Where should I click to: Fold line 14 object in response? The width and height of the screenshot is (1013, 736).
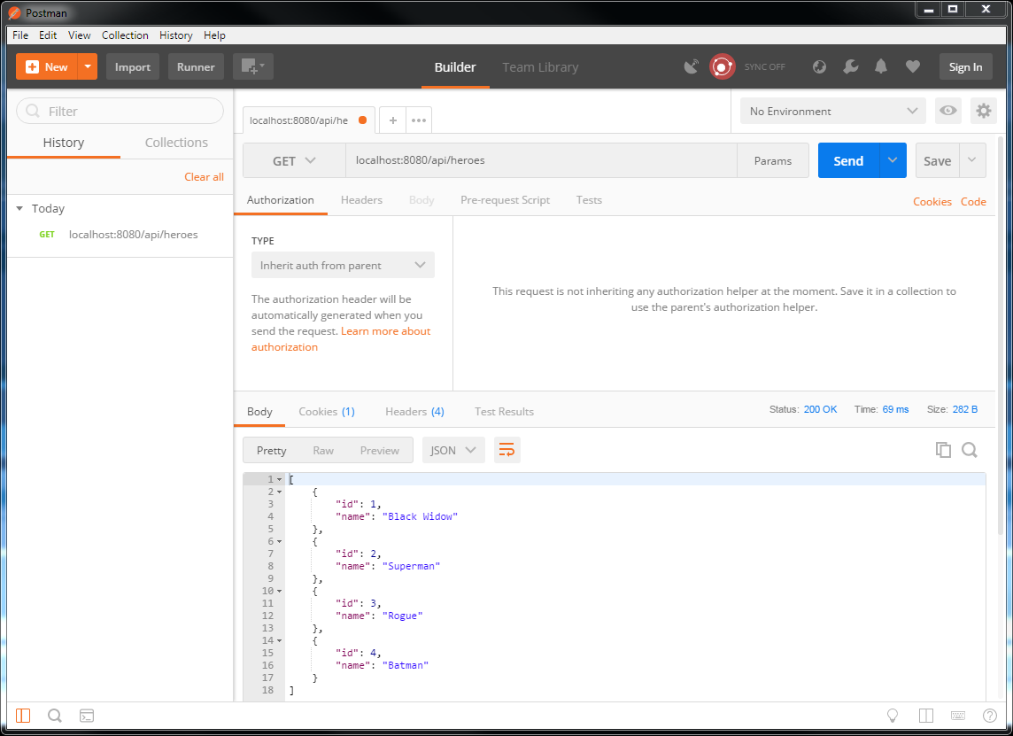(279, 641)
